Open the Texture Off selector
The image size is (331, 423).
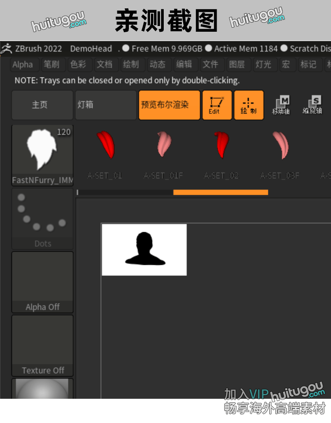(x=42, y=345)
